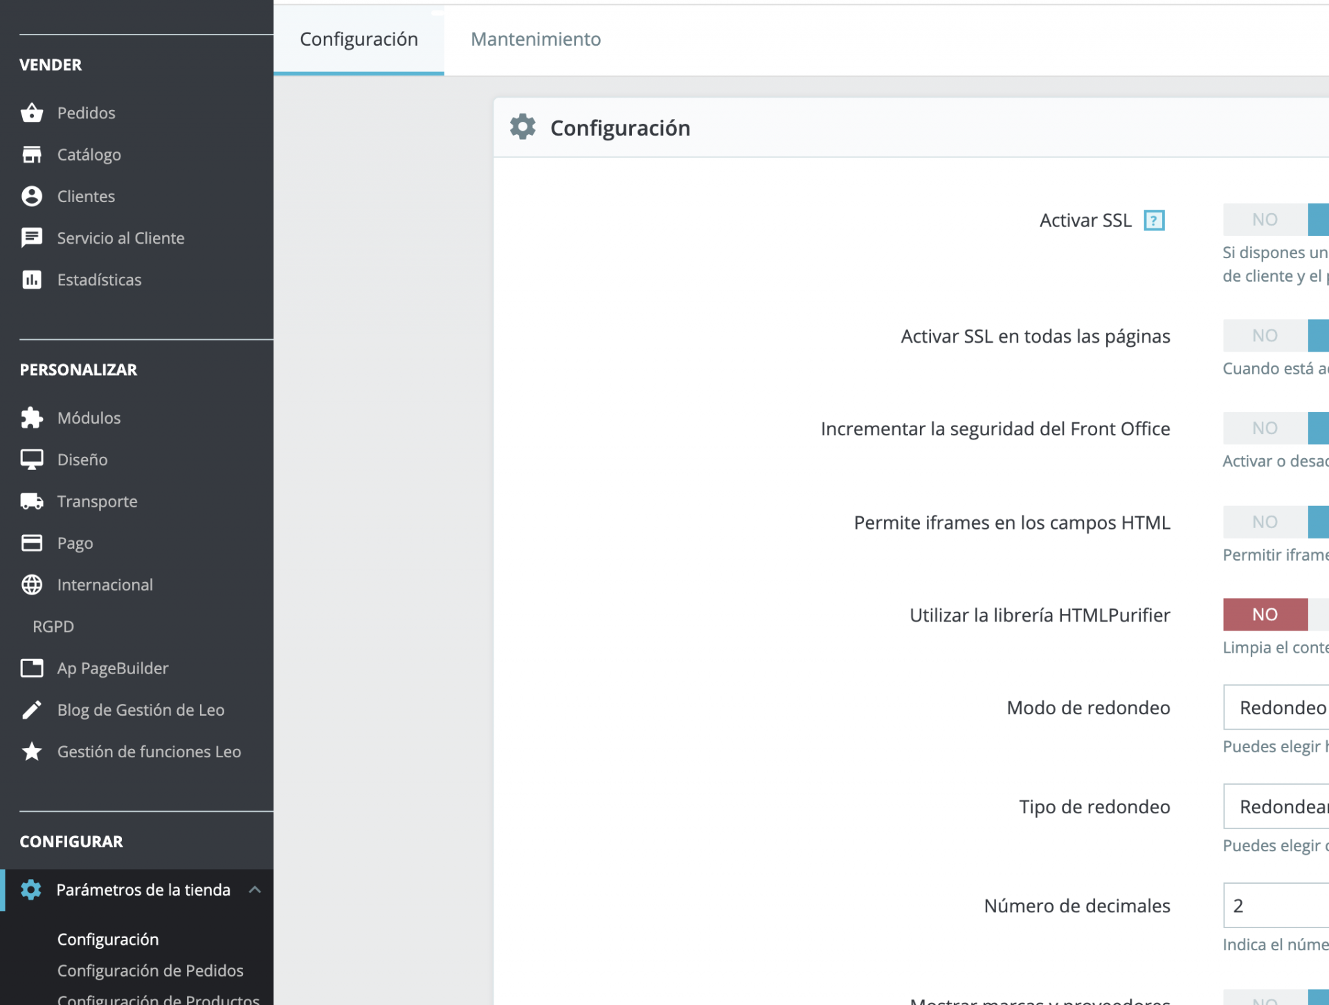The width and height of the screenshot is (1329, 1005).
Task: Click the Módulos puzzle piece icon
Action: [x=32, y=418]
